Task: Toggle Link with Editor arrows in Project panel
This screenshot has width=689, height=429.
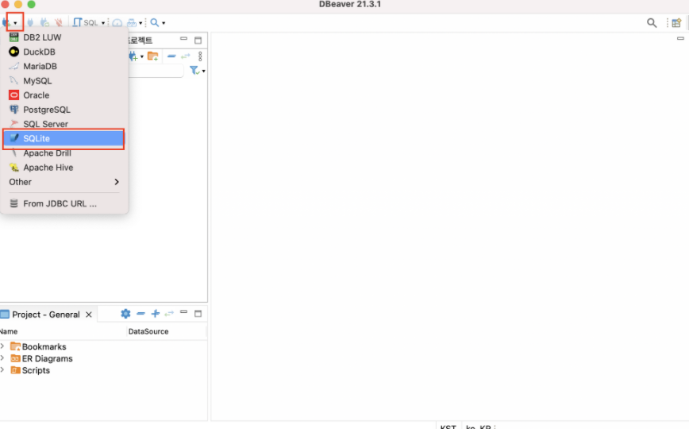Action: tap(169, 314)
